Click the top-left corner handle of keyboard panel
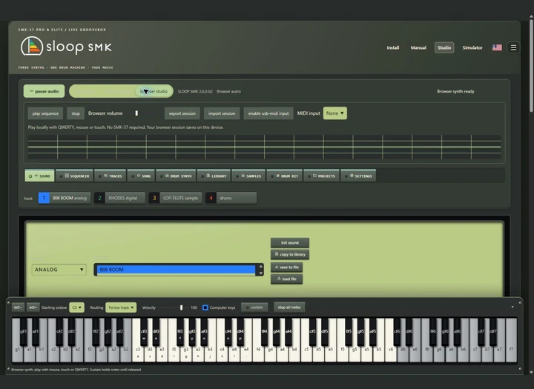The width and height of the screenshot is (534, 389). click(x=8, y=302)
